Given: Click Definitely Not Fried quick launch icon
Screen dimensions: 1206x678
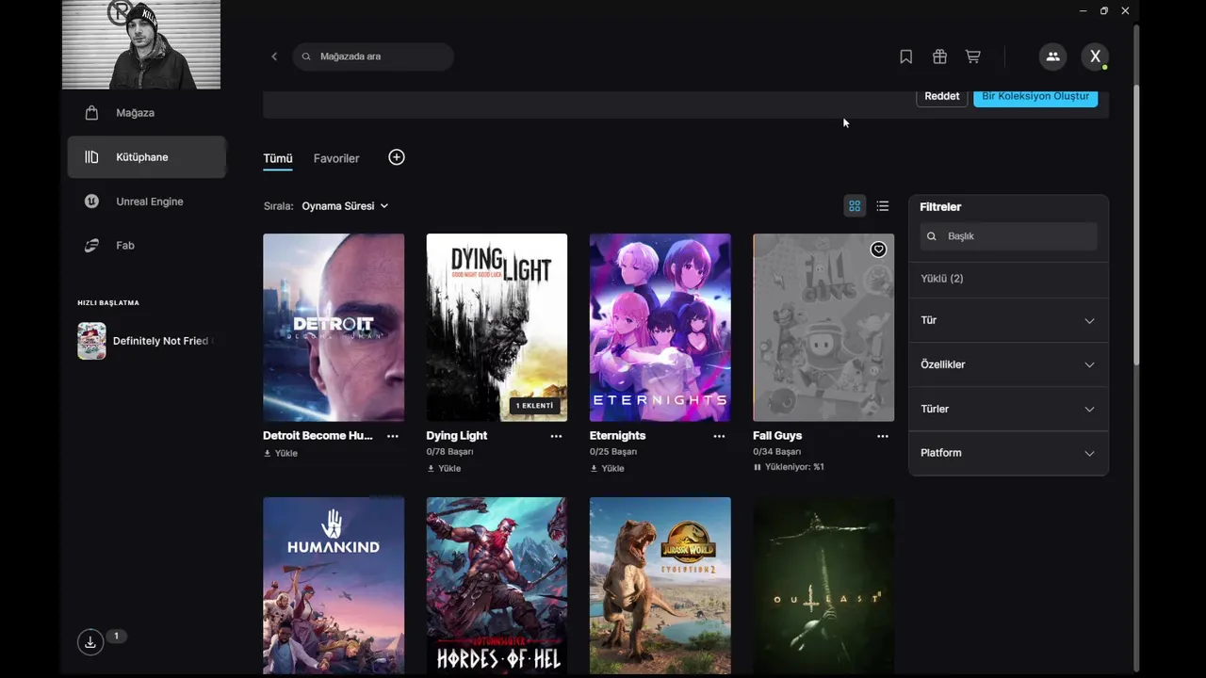Looking at the screenshot, I should pos(91,341).
